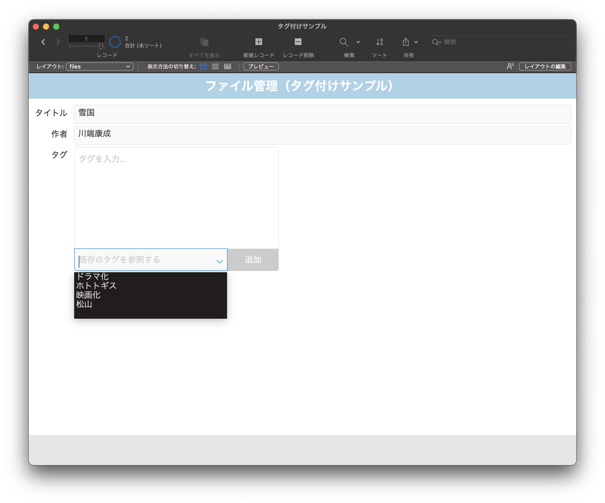Image resolution: width=605 pixels, height=503 pixels.
Task: Close the window with red button
Action: click(36, 27)
